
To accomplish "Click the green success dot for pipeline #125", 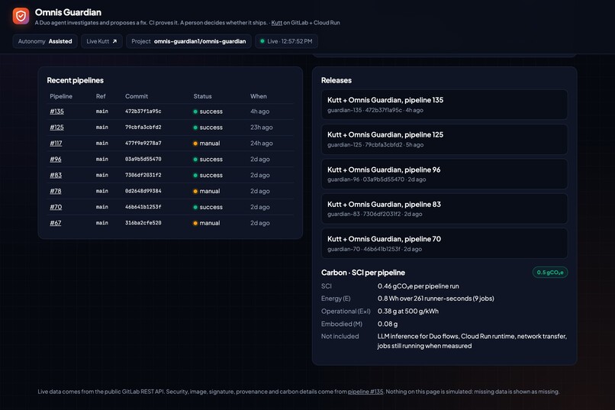I will (x=195, y=128).
